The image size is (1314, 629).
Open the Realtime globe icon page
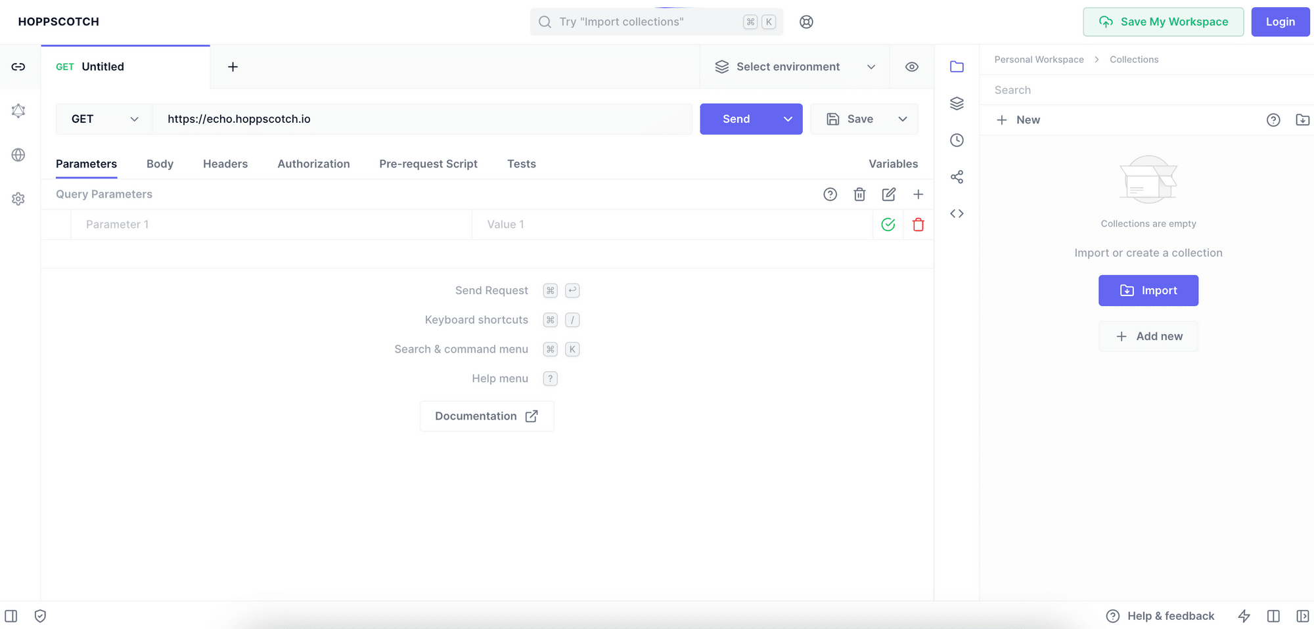click(x=18, y=155)
